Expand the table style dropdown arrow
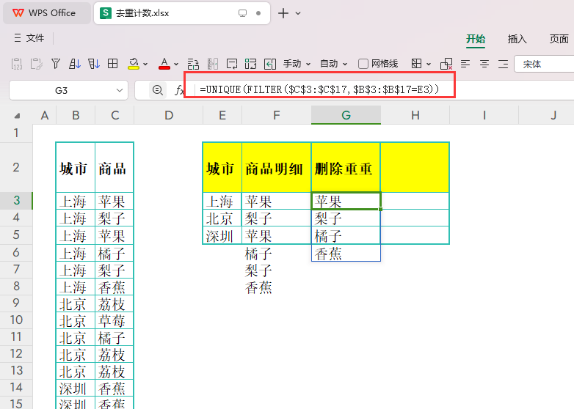 click(429, 65)
